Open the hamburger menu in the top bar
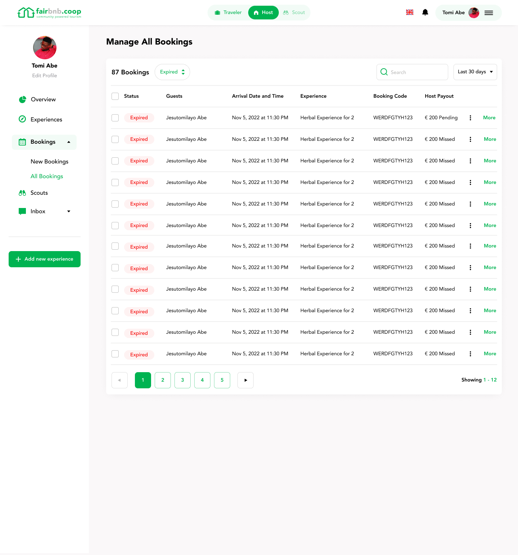Screen dimensions: 518x555 [x=489, y=13]
